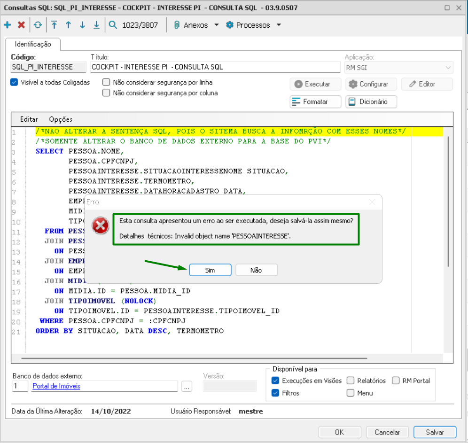The width and height of the screenshot is (468, 443).
Task: Click the blue plus add record icon
Action: click(x=8, y=25)
